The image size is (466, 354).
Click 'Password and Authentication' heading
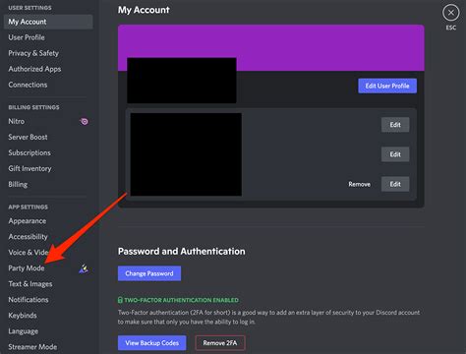182,252
